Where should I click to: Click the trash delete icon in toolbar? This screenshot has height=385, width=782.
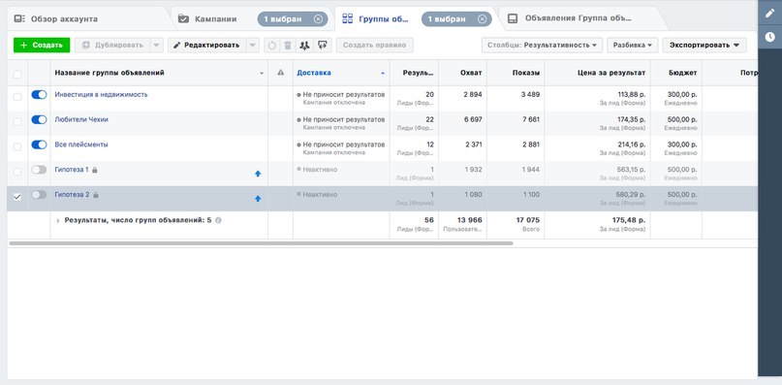click(288, 45)
